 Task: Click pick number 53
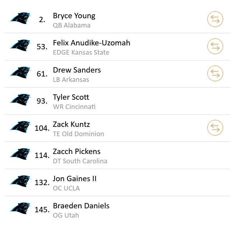coord(42,47)
